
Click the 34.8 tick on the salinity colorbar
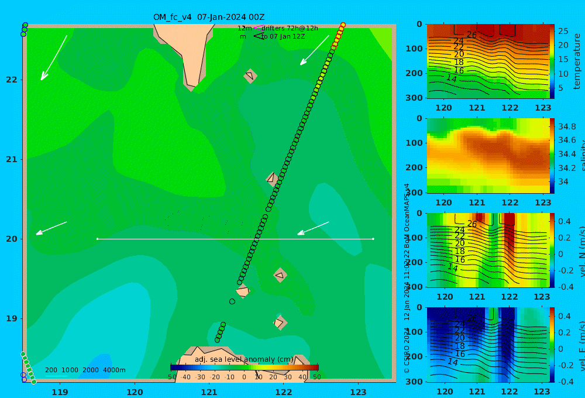click(x=567, y=126)
